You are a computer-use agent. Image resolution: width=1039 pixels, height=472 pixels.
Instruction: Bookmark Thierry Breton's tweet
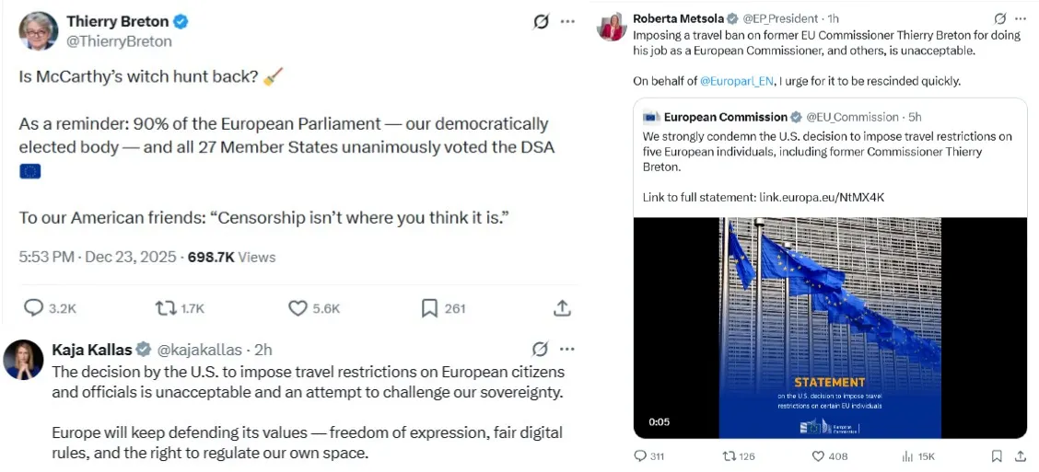click(x=429, y=308)
